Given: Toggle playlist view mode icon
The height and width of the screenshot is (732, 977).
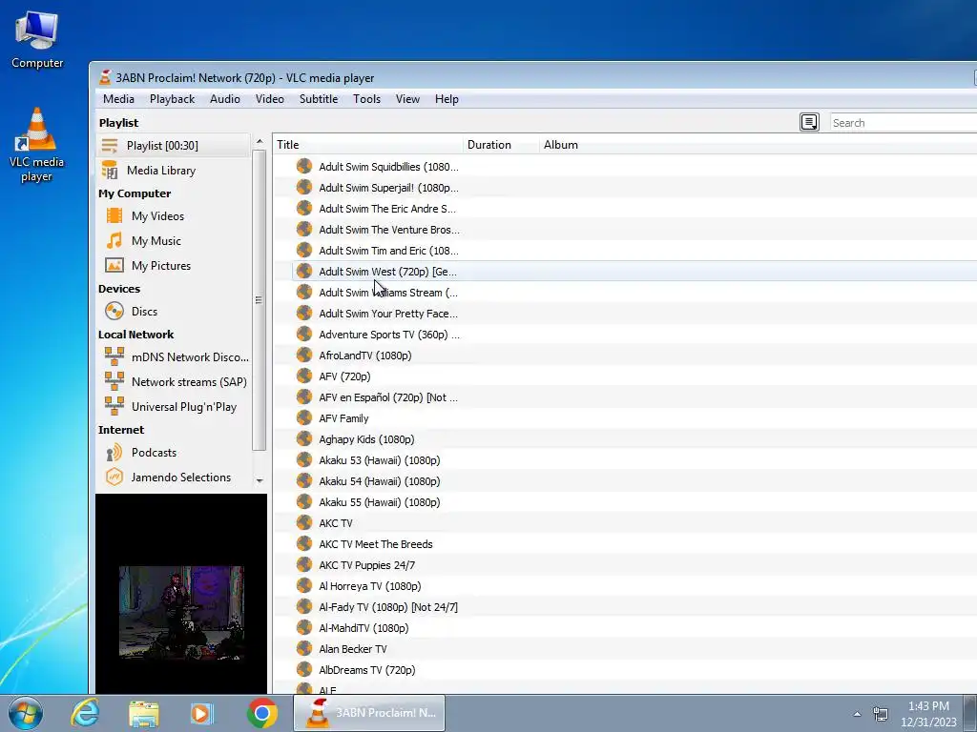Looking at the screenshot, I should point(809,122).
